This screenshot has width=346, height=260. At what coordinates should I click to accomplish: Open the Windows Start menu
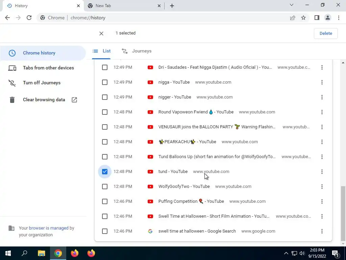(x=8, y=253)
